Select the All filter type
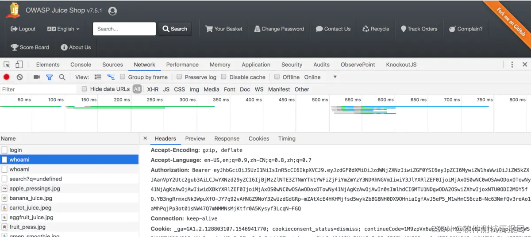 tap(137, 89)
